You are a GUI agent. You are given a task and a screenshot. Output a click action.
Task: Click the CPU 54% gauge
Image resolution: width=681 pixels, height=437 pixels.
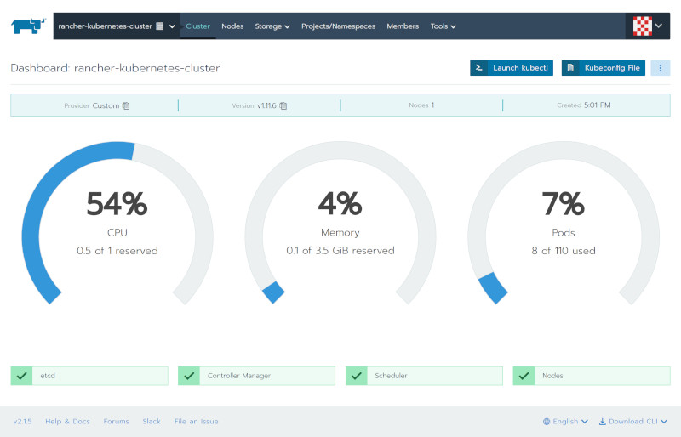[x=117, y=224]
